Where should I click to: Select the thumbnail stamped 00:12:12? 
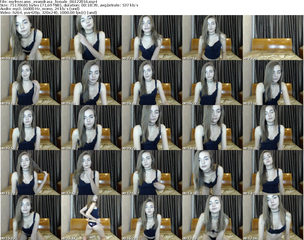point(91,173)
